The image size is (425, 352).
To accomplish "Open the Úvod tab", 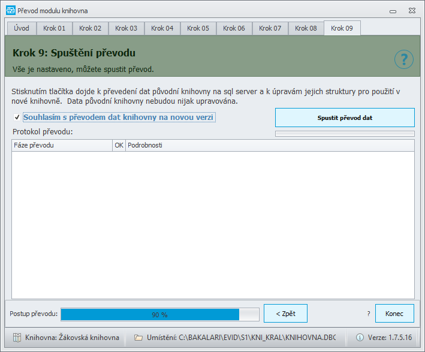I will [22, 28].
